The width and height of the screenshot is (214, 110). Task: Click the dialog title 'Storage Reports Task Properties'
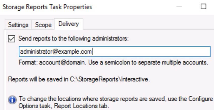click(47, 7)
